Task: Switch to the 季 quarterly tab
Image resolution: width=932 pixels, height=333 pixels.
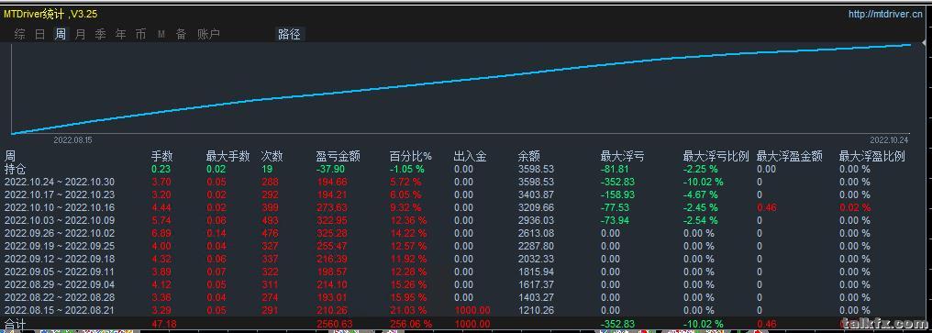Action: [101, 35]
